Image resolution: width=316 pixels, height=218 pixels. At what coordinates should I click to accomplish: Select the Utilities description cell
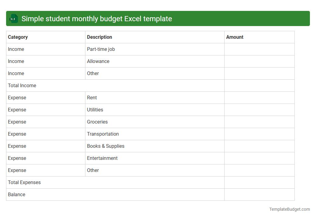click(95, 110)
